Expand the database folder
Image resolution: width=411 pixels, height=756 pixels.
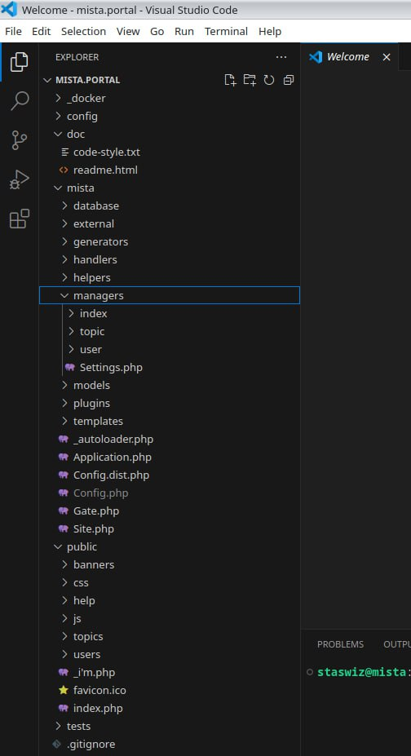(170, 206)
